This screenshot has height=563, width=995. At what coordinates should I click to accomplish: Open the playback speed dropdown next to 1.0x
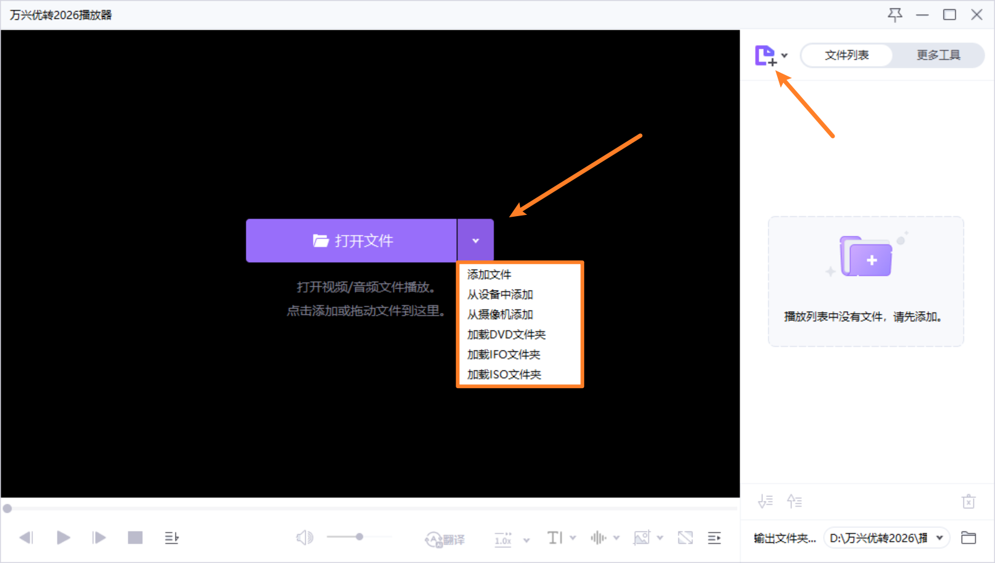click(526, 539)
